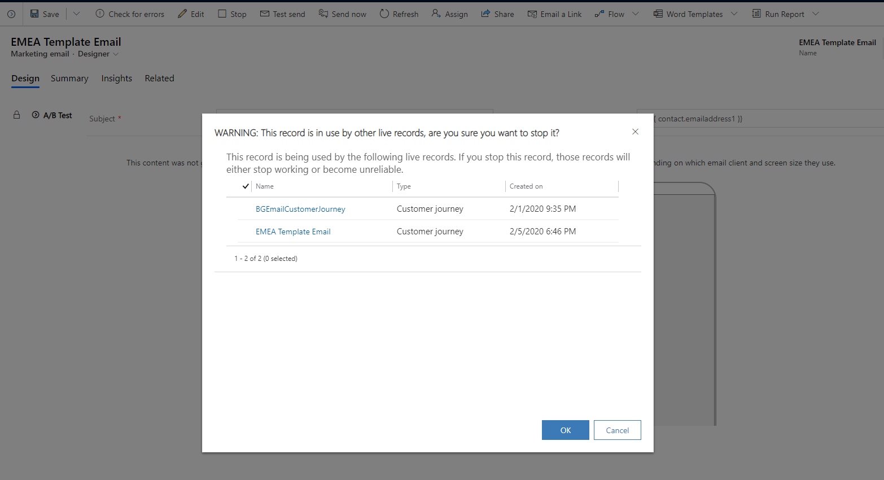Click Email a Link command

click(x=554, y=14)
